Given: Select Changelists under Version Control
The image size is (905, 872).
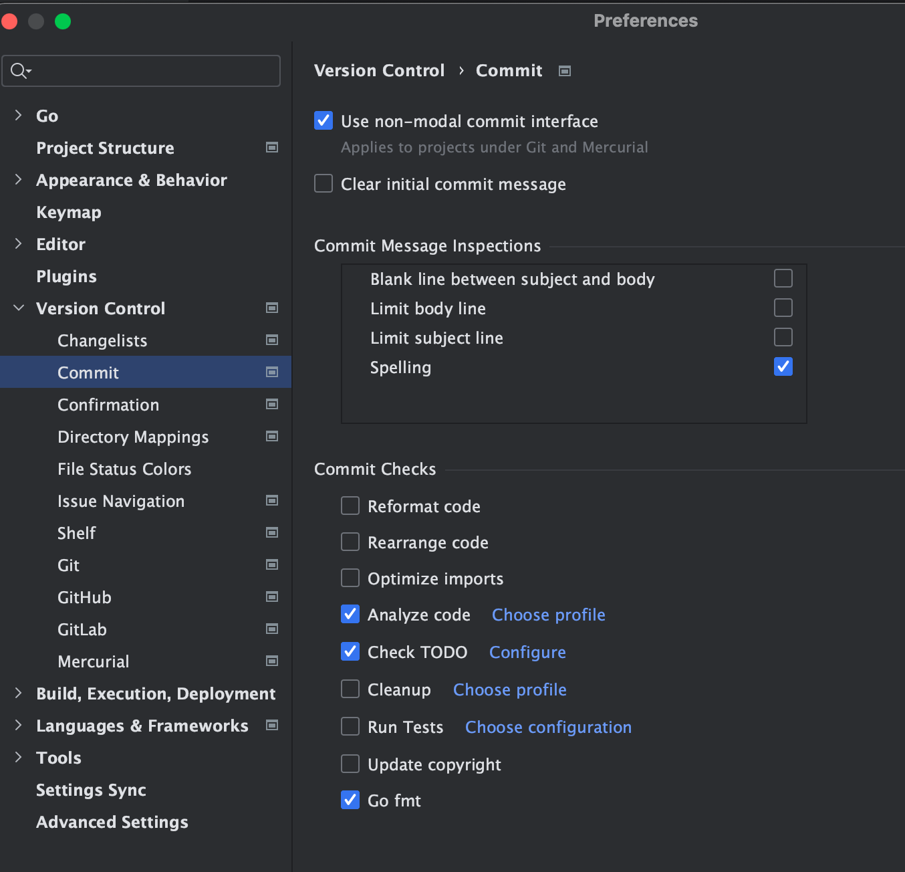Looking at the screenshot, I should point(102,340).
